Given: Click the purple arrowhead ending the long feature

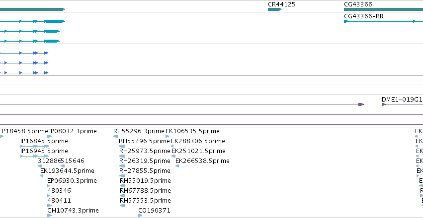Looking at the screenshot, I should (x=361, y=105).
